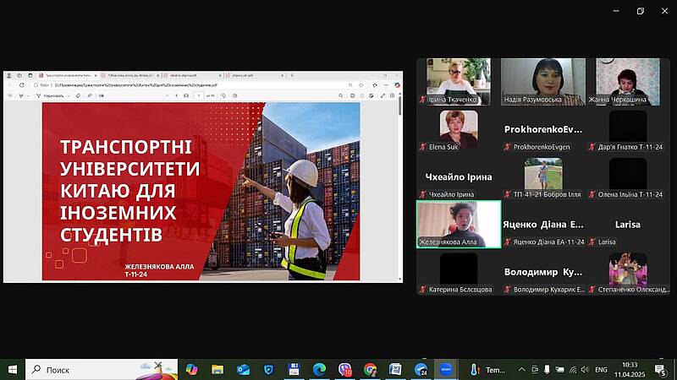Image resolution: width=677 pixels, height=380 pixels.
Task: Open Google Chrome from the taskbar
Action: [x=370, y=370]
